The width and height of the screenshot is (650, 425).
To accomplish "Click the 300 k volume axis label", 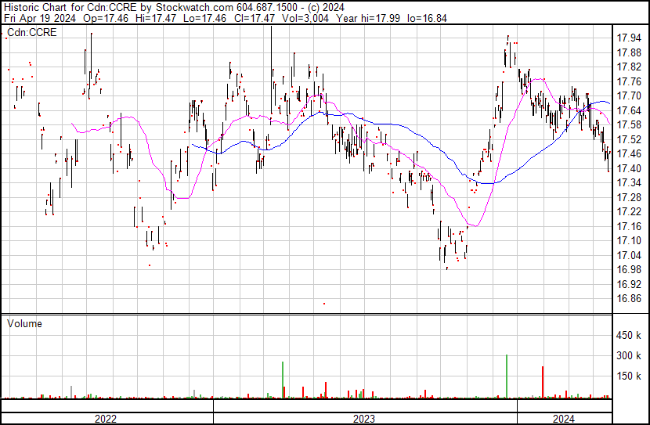I will point(630,356).
